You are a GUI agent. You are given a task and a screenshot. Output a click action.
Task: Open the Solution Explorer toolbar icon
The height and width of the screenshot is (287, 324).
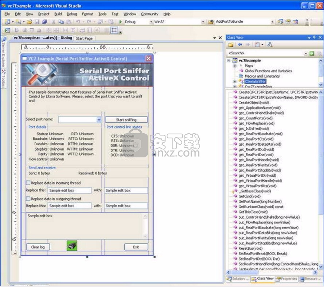pyautogui.click(x=280, y=22)
